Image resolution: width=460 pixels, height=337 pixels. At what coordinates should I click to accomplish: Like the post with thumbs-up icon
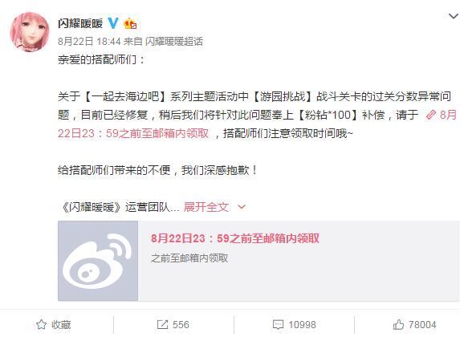tap(398, 324)
